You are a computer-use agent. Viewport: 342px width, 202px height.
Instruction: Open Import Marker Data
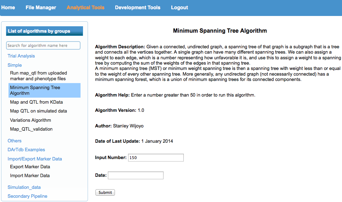pos(30,176)
